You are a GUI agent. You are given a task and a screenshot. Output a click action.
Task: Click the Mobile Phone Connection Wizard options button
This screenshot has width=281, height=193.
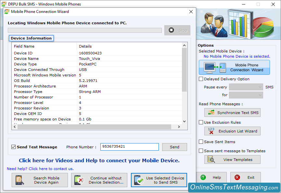234,67
